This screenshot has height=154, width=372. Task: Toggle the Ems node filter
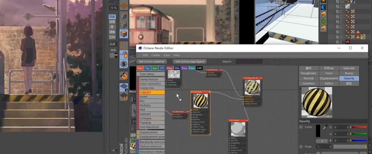point(184,68)
